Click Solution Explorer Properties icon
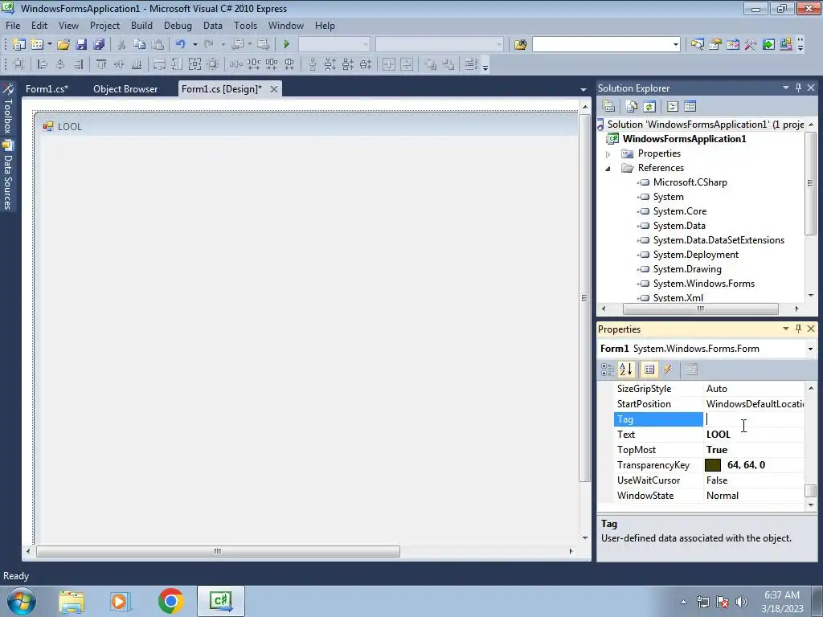823x617 pixels. 608,107
